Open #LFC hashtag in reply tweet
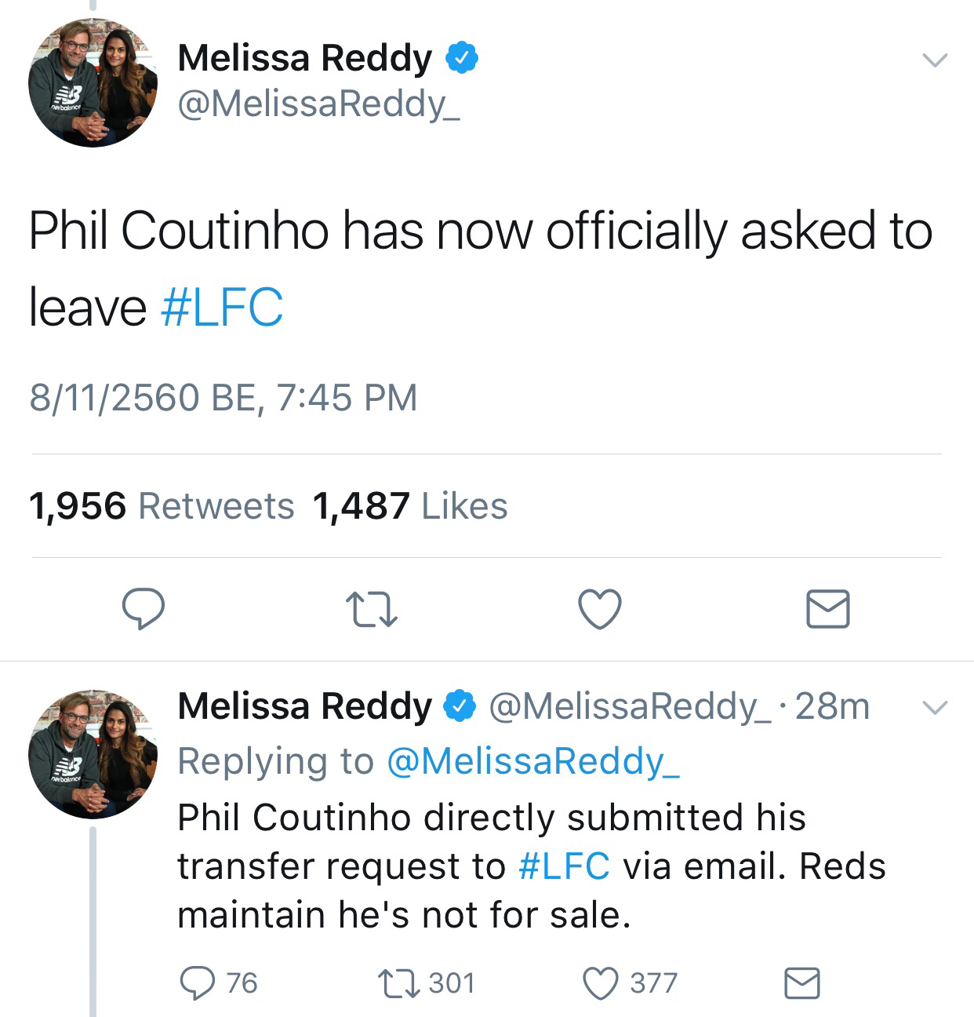Screen dimensions: 974x1017 point(564,866)
